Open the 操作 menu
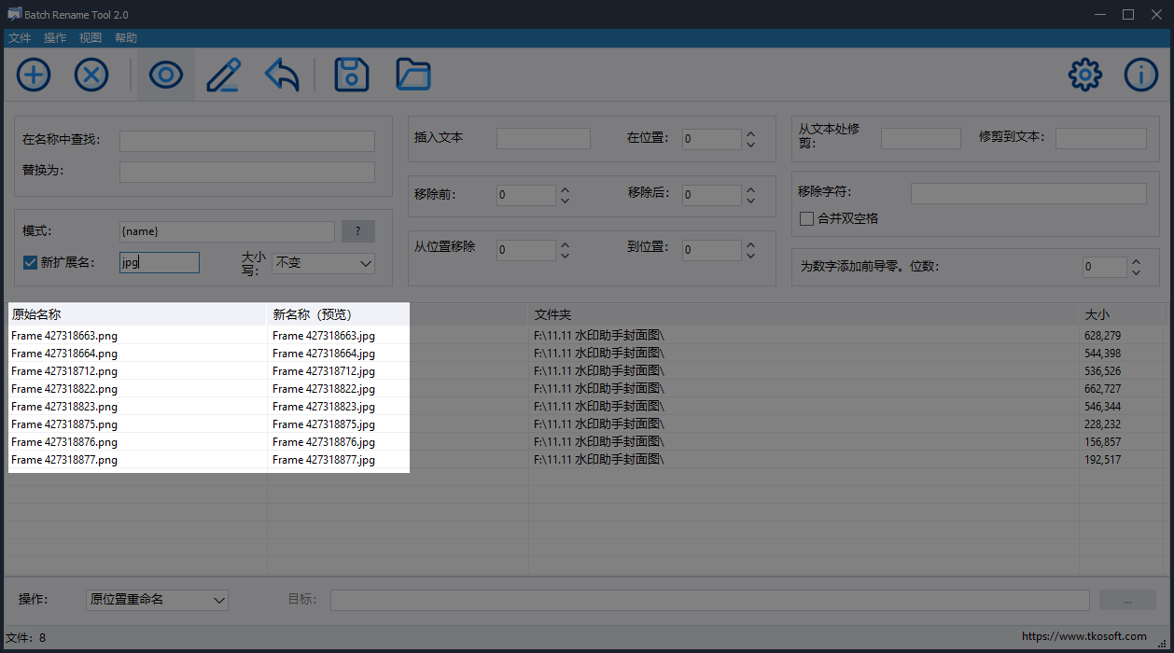Image resolution: width=1174 pixels, height=653 pixels. click(x=55, y=38)
